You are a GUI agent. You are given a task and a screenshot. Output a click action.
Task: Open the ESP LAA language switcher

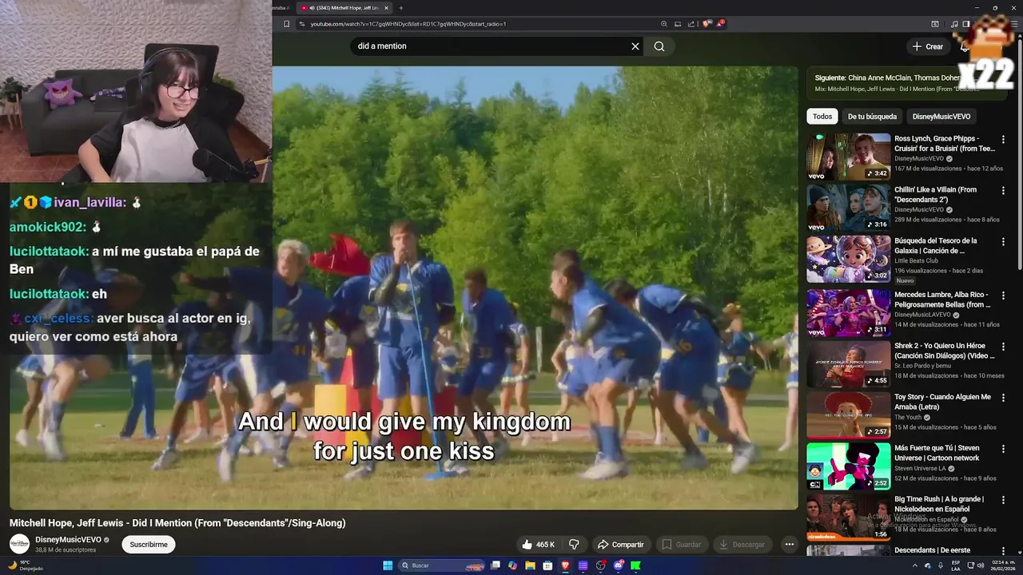tap(956, 565)
